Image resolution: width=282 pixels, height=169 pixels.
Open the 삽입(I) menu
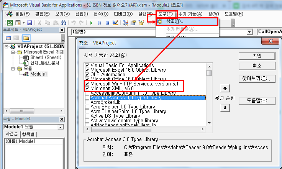pyautogui.click(x=82, y=14)
